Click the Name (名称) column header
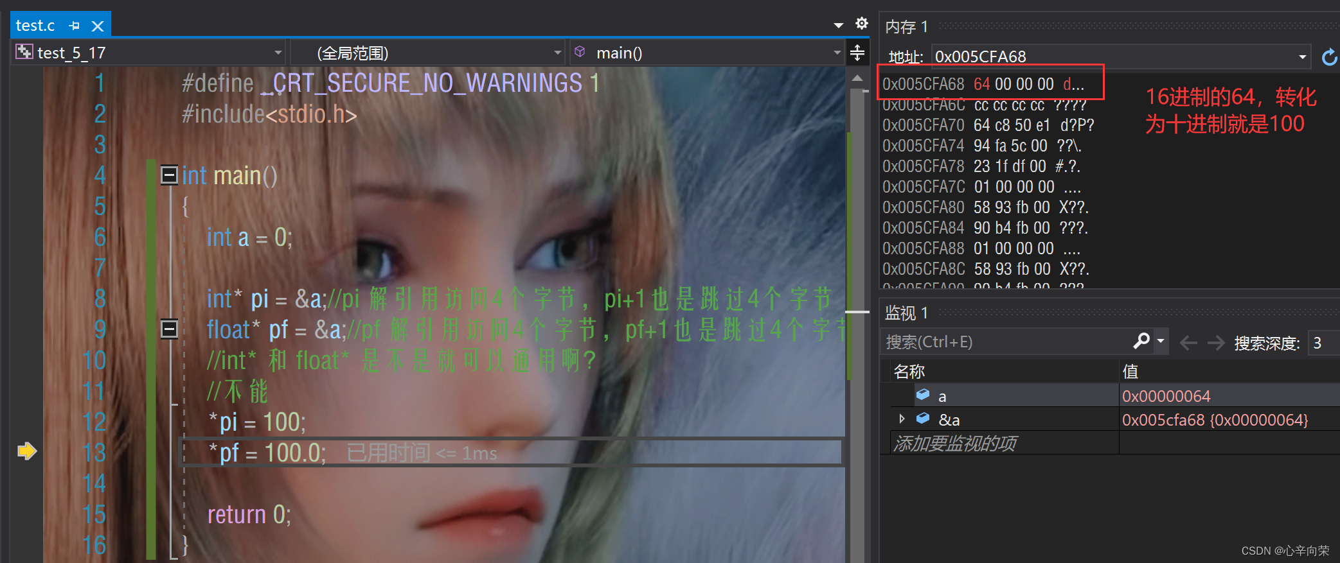 909,371
